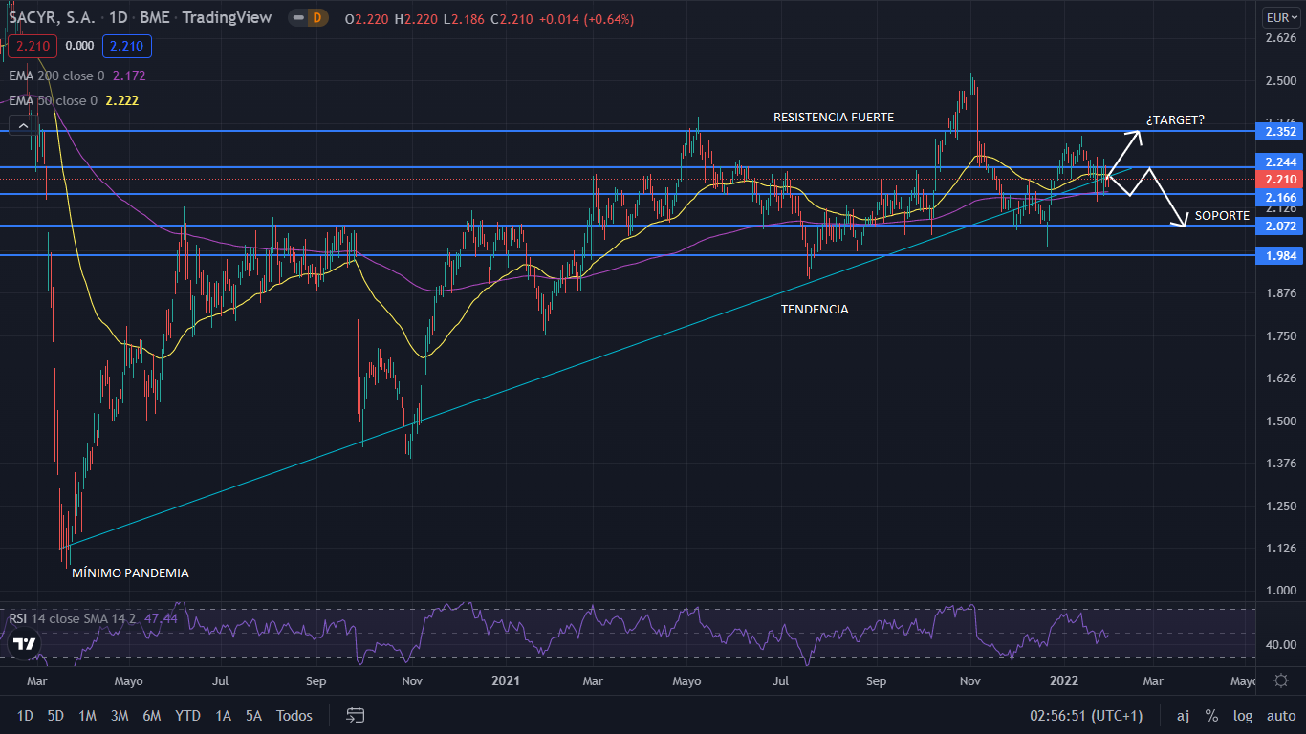
Task: Click the blue buy price 2.210 button
Action: click(126, 45)
